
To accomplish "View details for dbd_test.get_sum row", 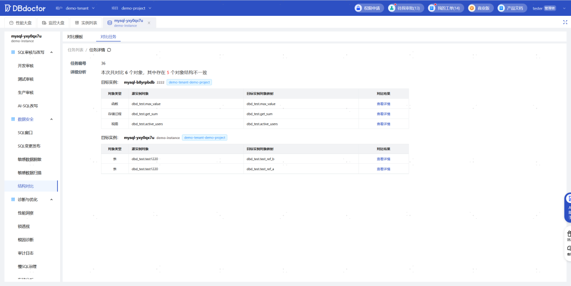I will tap(383, 114).
